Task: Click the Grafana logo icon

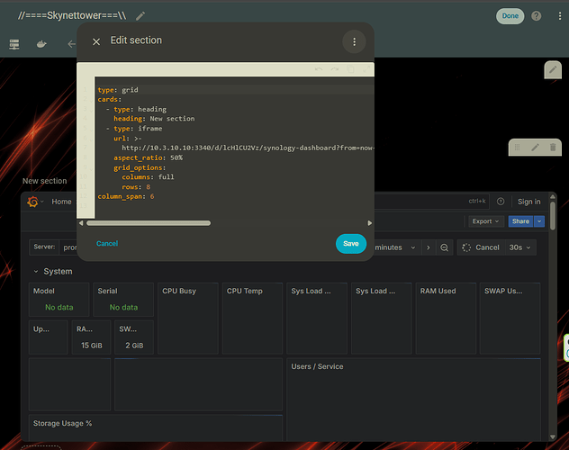Action: tap(32, 202)
